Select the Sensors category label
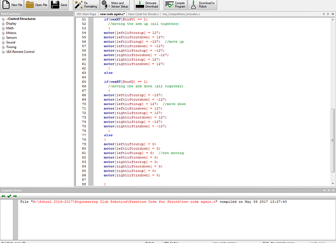The width and height of the screenshot is (336, 243). click(11, 37)
